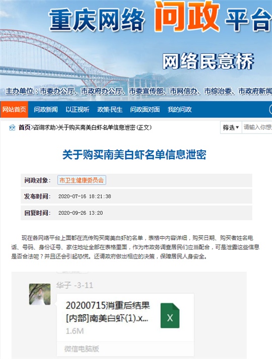Click the 咨询求助 breadcrumb link
This screenshot has height=359, width=272.
[44, 128]
